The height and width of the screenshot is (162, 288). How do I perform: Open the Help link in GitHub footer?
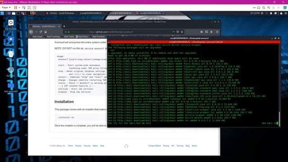[x=102, y=146]
